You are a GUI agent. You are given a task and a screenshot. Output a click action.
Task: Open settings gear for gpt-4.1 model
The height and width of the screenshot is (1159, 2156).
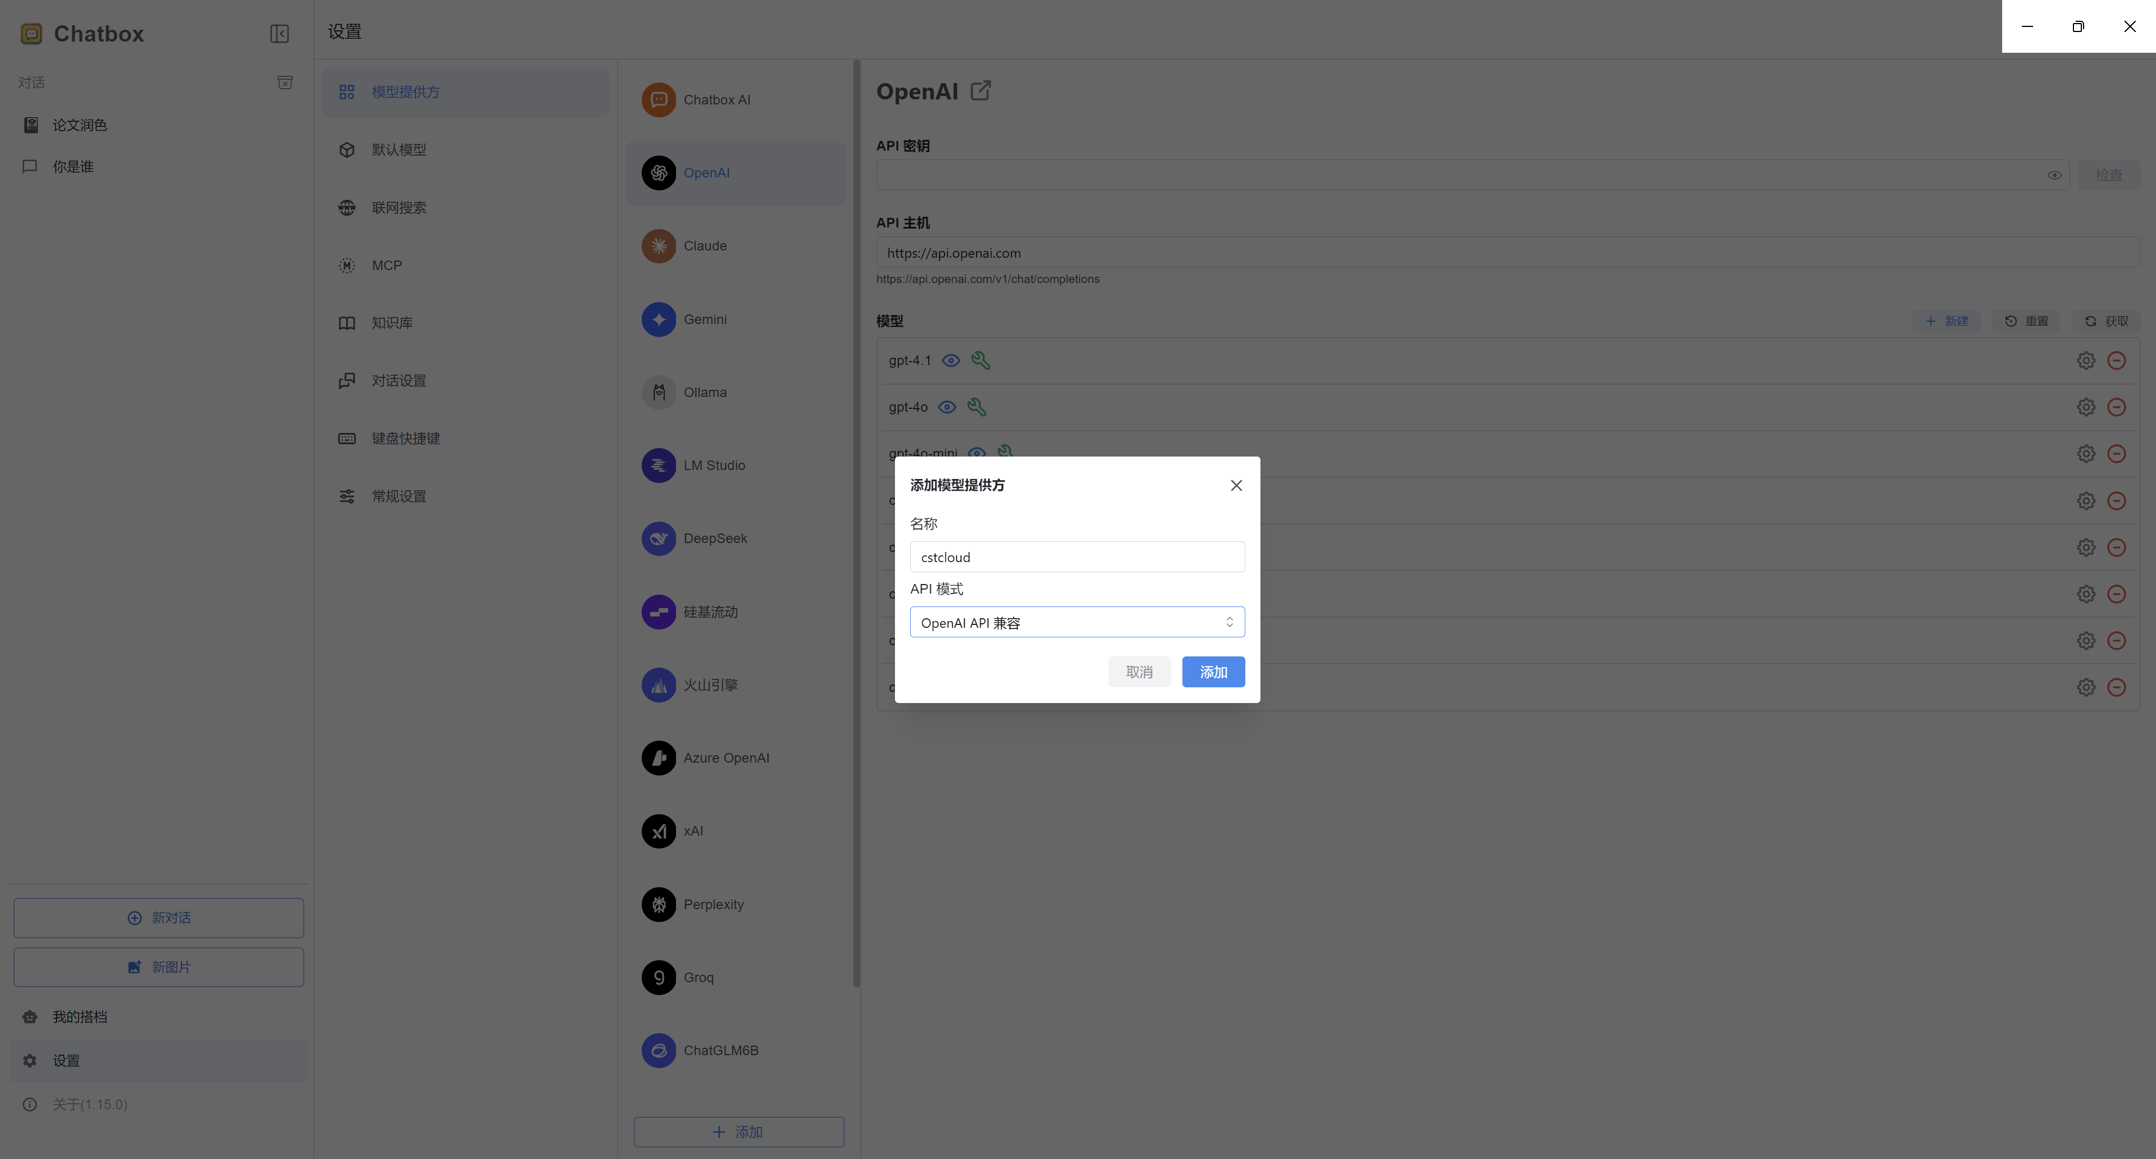tap(2086, 361)
